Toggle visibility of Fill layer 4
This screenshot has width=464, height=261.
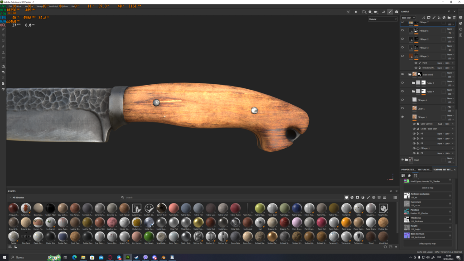pyautogui.click(x=402, y=100)
